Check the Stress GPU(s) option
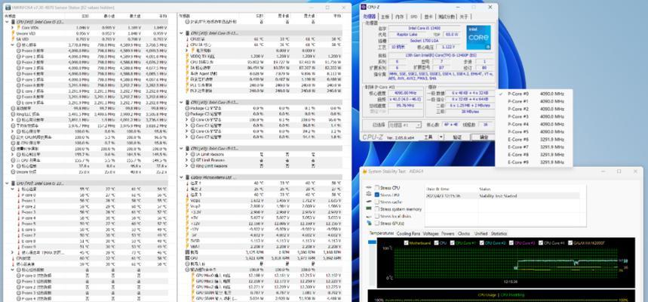The height and width of the screenshot is (302, 648). (x=377, y=223)
